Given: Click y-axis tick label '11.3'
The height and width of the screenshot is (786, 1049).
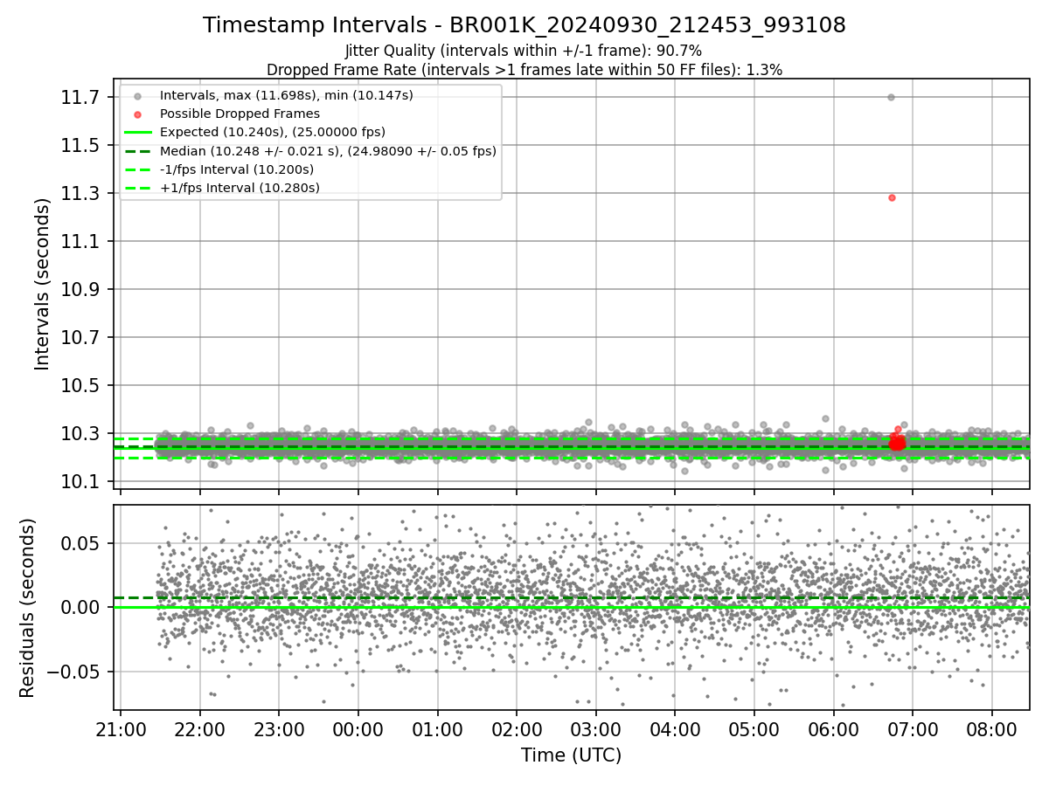Looking at the screenshot, I should point(81,193).
